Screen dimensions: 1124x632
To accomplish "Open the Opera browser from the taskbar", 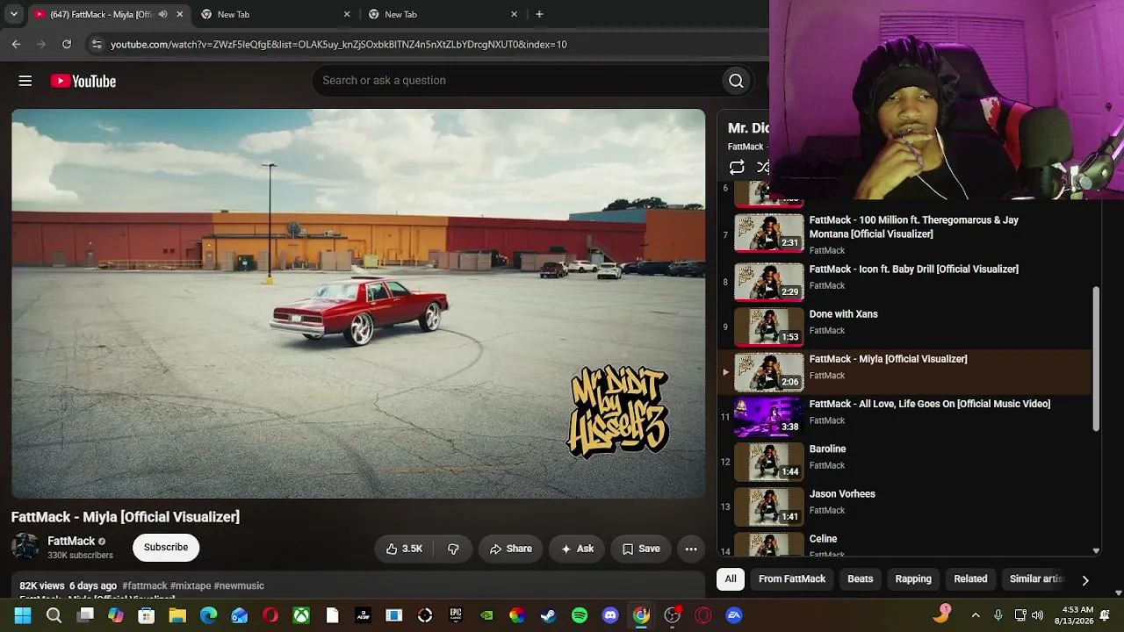I will (x=270, y=615).
